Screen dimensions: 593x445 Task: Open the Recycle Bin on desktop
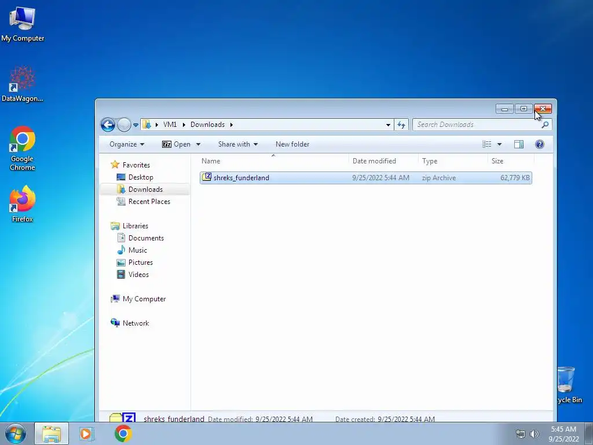pos(569,385)
